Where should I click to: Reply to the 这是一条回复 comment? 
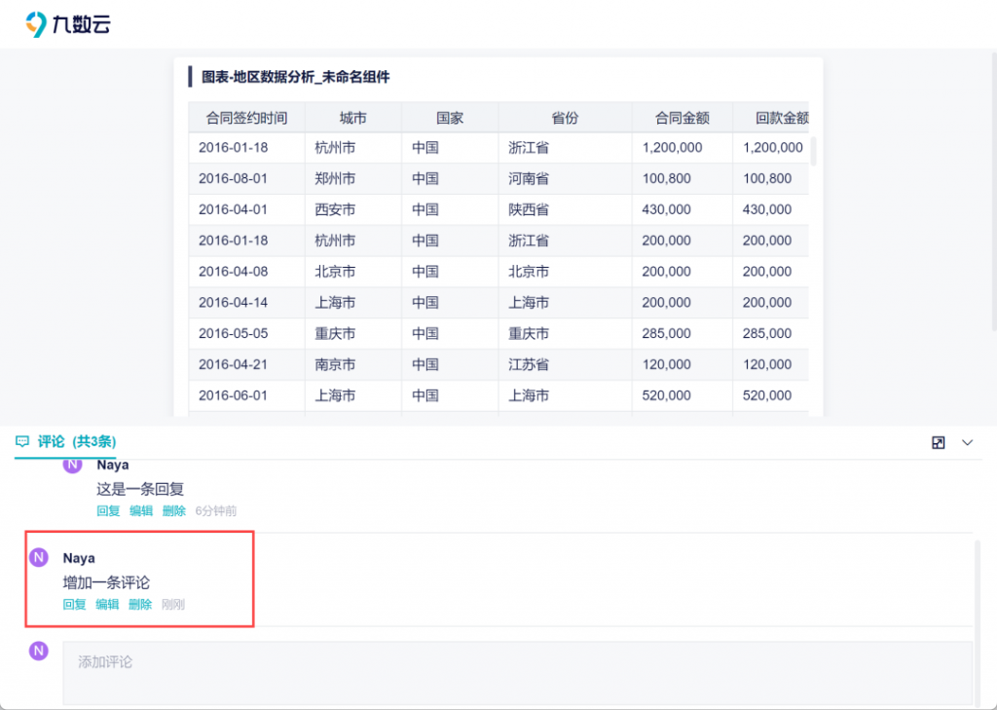coord(108,511)
